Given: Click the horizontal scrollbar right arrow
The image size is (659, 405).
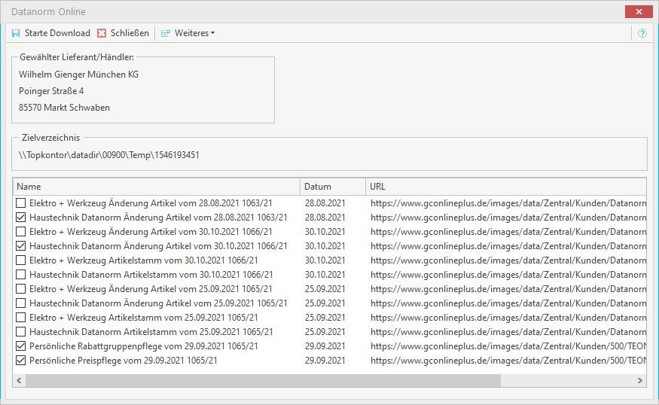Looking at the screenshot, I should pos(639,381).
